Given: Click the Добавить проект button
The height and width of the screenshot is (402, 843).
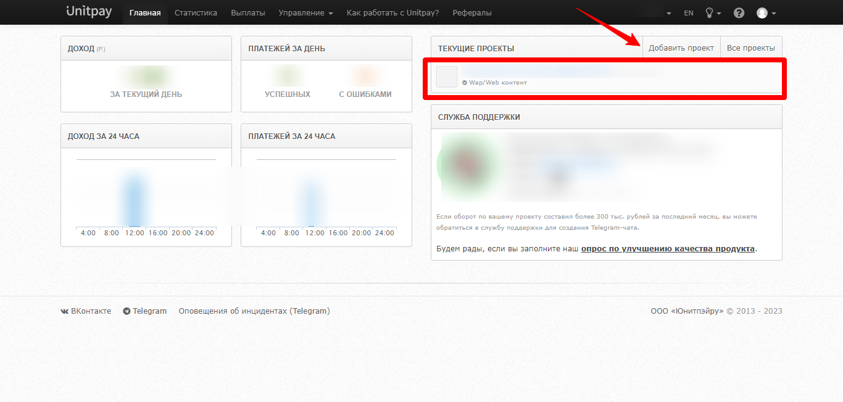Looking at the screenshot, I should (x=681, y=47).
